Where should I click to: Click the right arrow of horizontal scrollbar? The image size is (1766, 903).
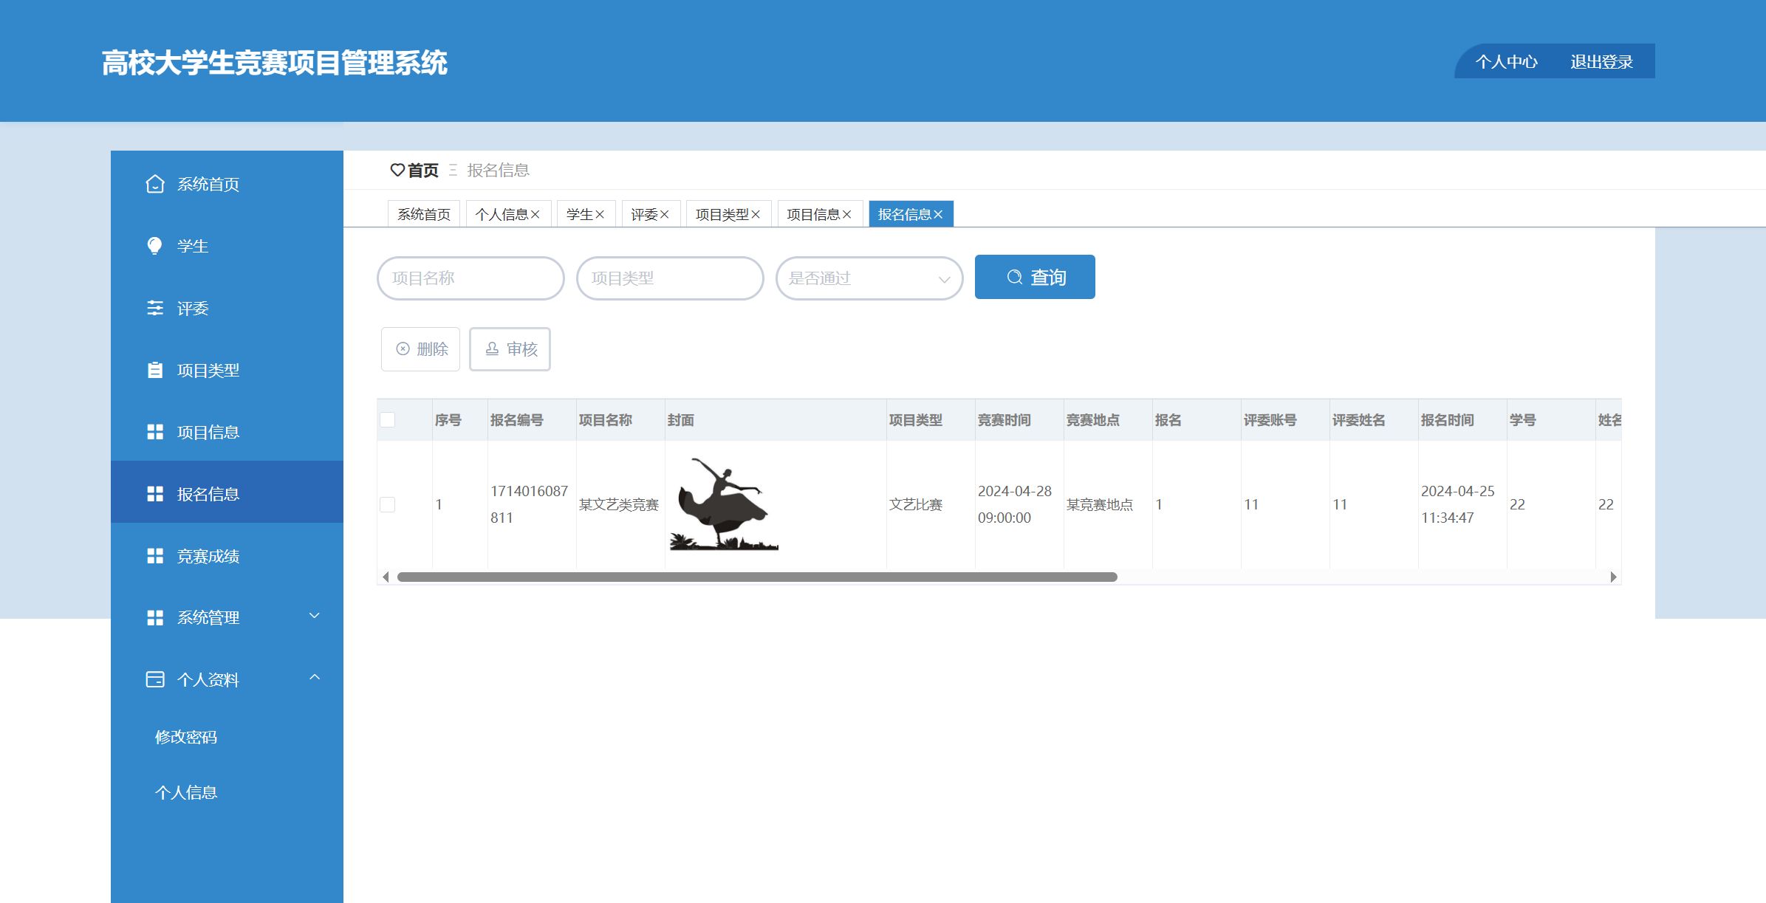[1613, 577]
